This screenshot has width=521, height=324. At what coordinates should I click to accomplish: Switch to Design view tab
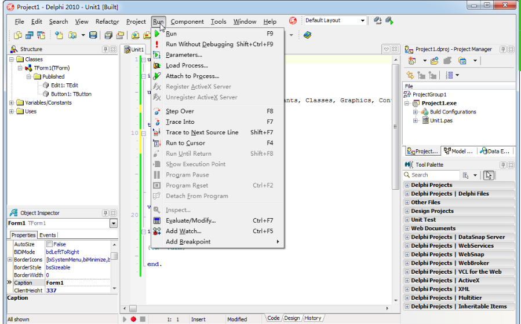click(x=292, y=318)
